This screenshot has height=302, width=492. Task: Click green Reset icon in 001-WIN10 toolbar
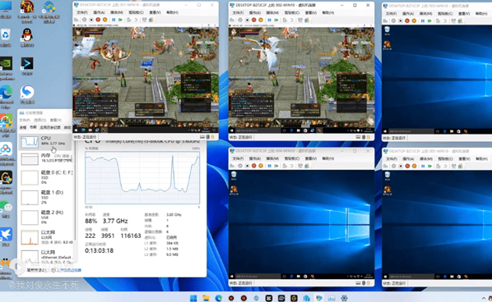[x=120, y=20]
